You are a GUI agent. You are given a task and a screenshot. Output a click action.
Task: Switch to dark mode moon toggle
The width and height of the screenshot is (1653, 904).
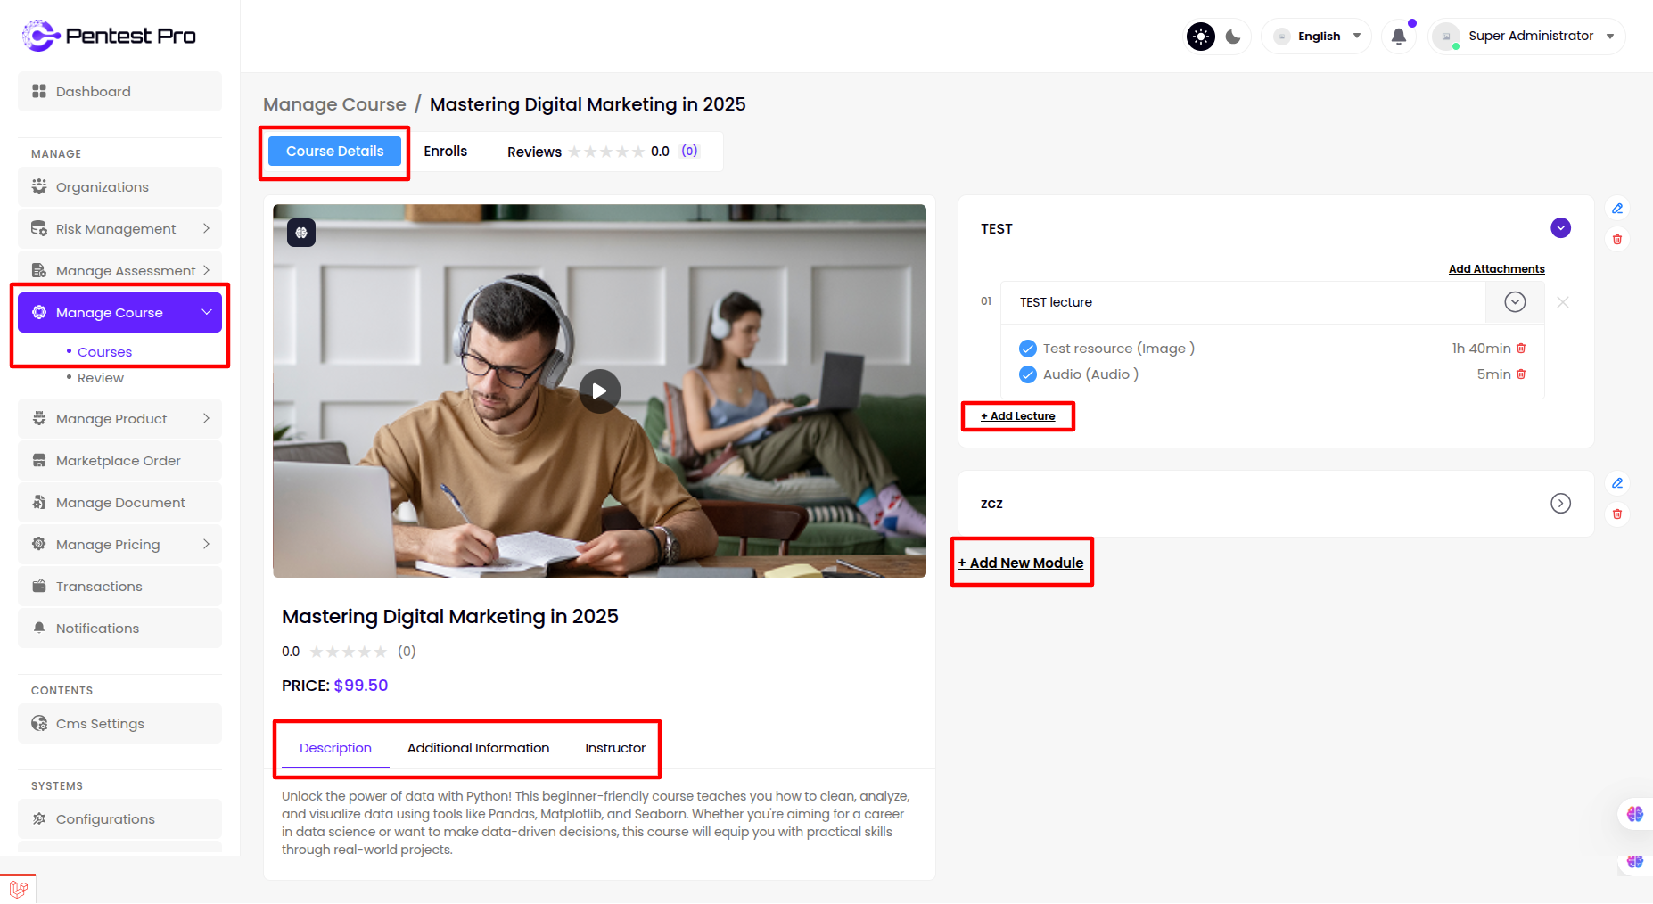click(1233, 37)
